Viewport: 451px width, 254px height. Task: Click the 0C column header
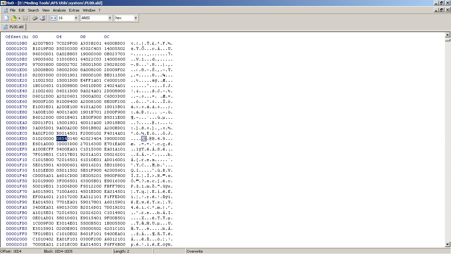107,37
